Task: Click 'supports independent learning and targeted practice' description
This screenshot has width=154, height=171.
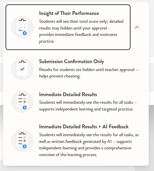Action: coord(86,109)
